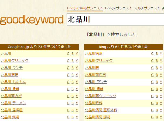Click G for Bing-column 北品川病院 row
Viewport: 164px width, 121px height.
pyautogui.click(x=152, y=54)
